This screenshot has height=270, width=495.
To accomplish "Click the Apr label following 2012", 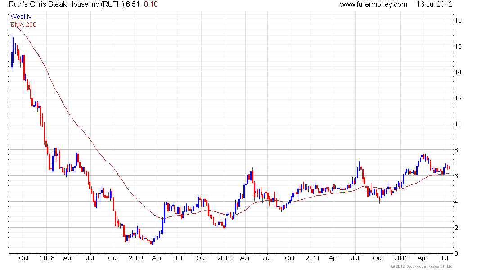I will pyautogui.click(x=423, y=258).
